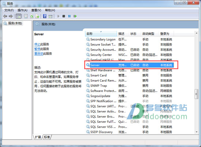Viewport: 201px width, 147px height.
Task: Select the SQL Server FullT... service name
Action: coord(103,122)
